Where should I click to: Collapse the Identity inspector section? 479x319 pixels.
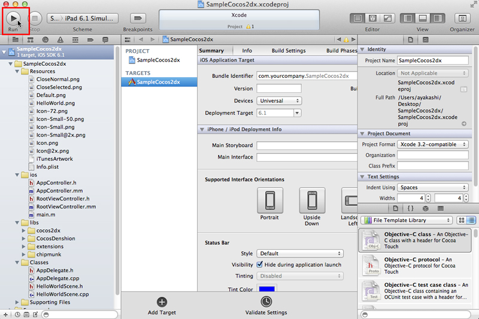[x=362, y=49]
